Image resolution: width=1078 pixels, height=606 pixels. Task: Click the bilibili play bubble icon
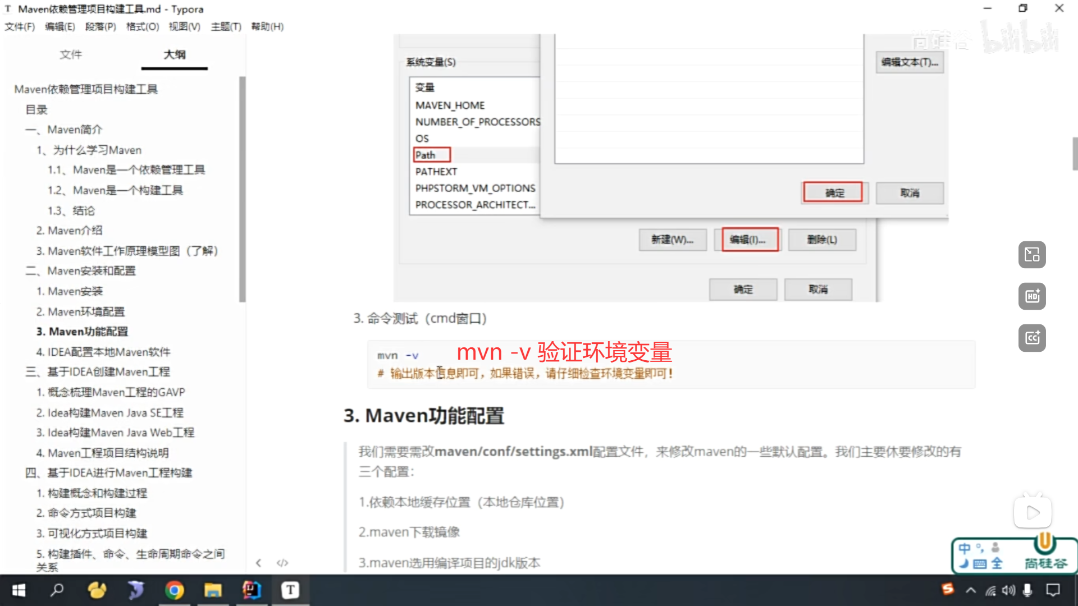[1032, 512]
